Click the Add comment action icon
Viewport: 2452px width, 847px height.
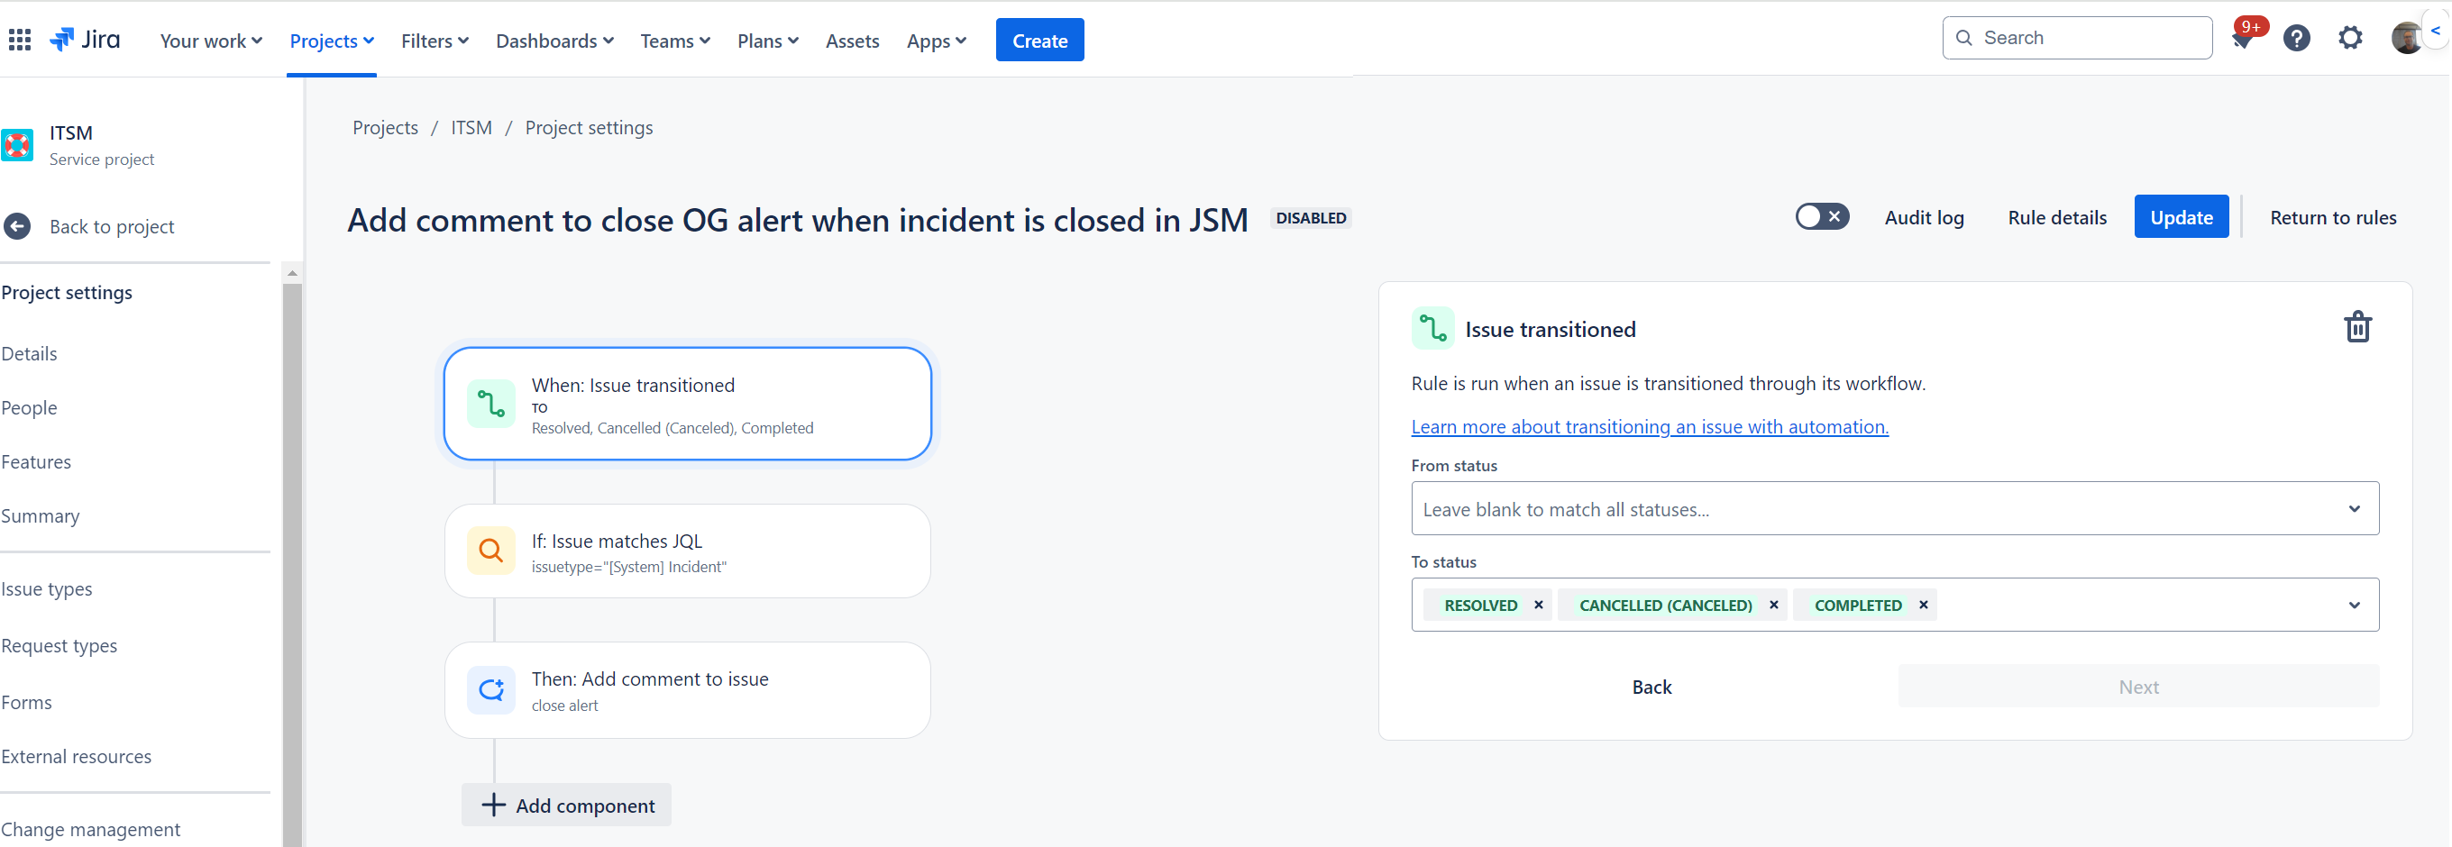(491, 689)
